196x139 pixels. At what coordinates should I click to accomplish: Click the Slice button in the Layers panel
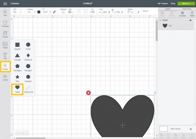[x=161, y=136]
